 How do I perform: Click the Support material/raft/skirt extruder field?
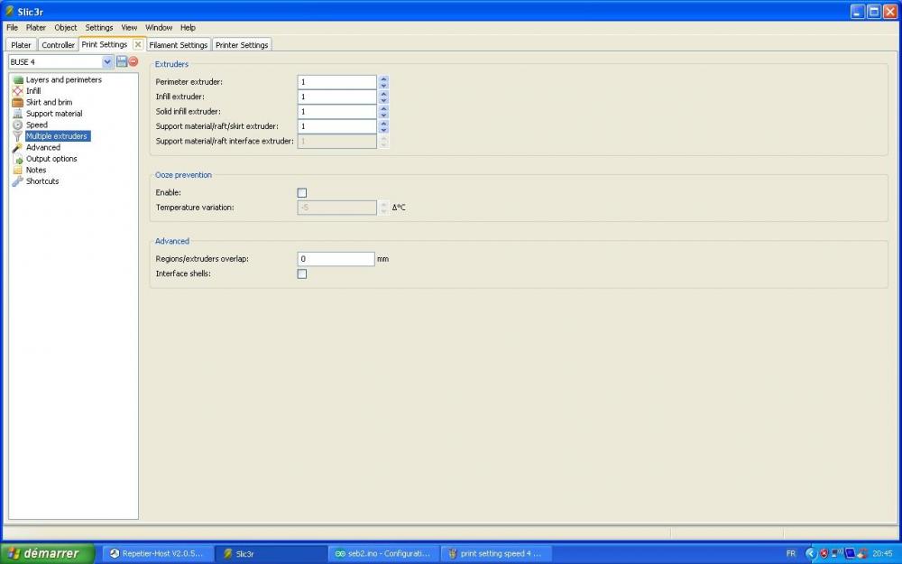point(337,126)
